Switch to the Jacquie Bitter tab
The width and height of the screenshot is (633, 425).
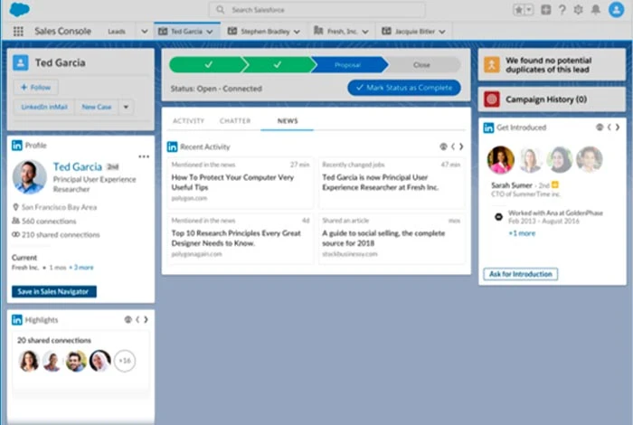pos(414,31)
